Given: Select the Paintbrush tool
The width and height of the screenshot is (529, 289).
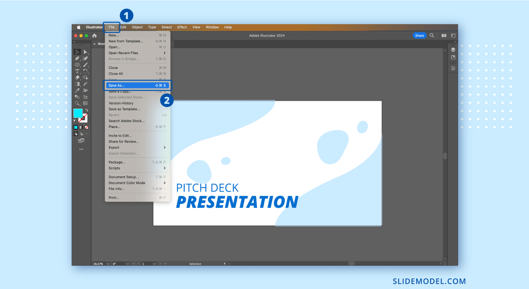Looking at the screenshot, I should 86,65.
